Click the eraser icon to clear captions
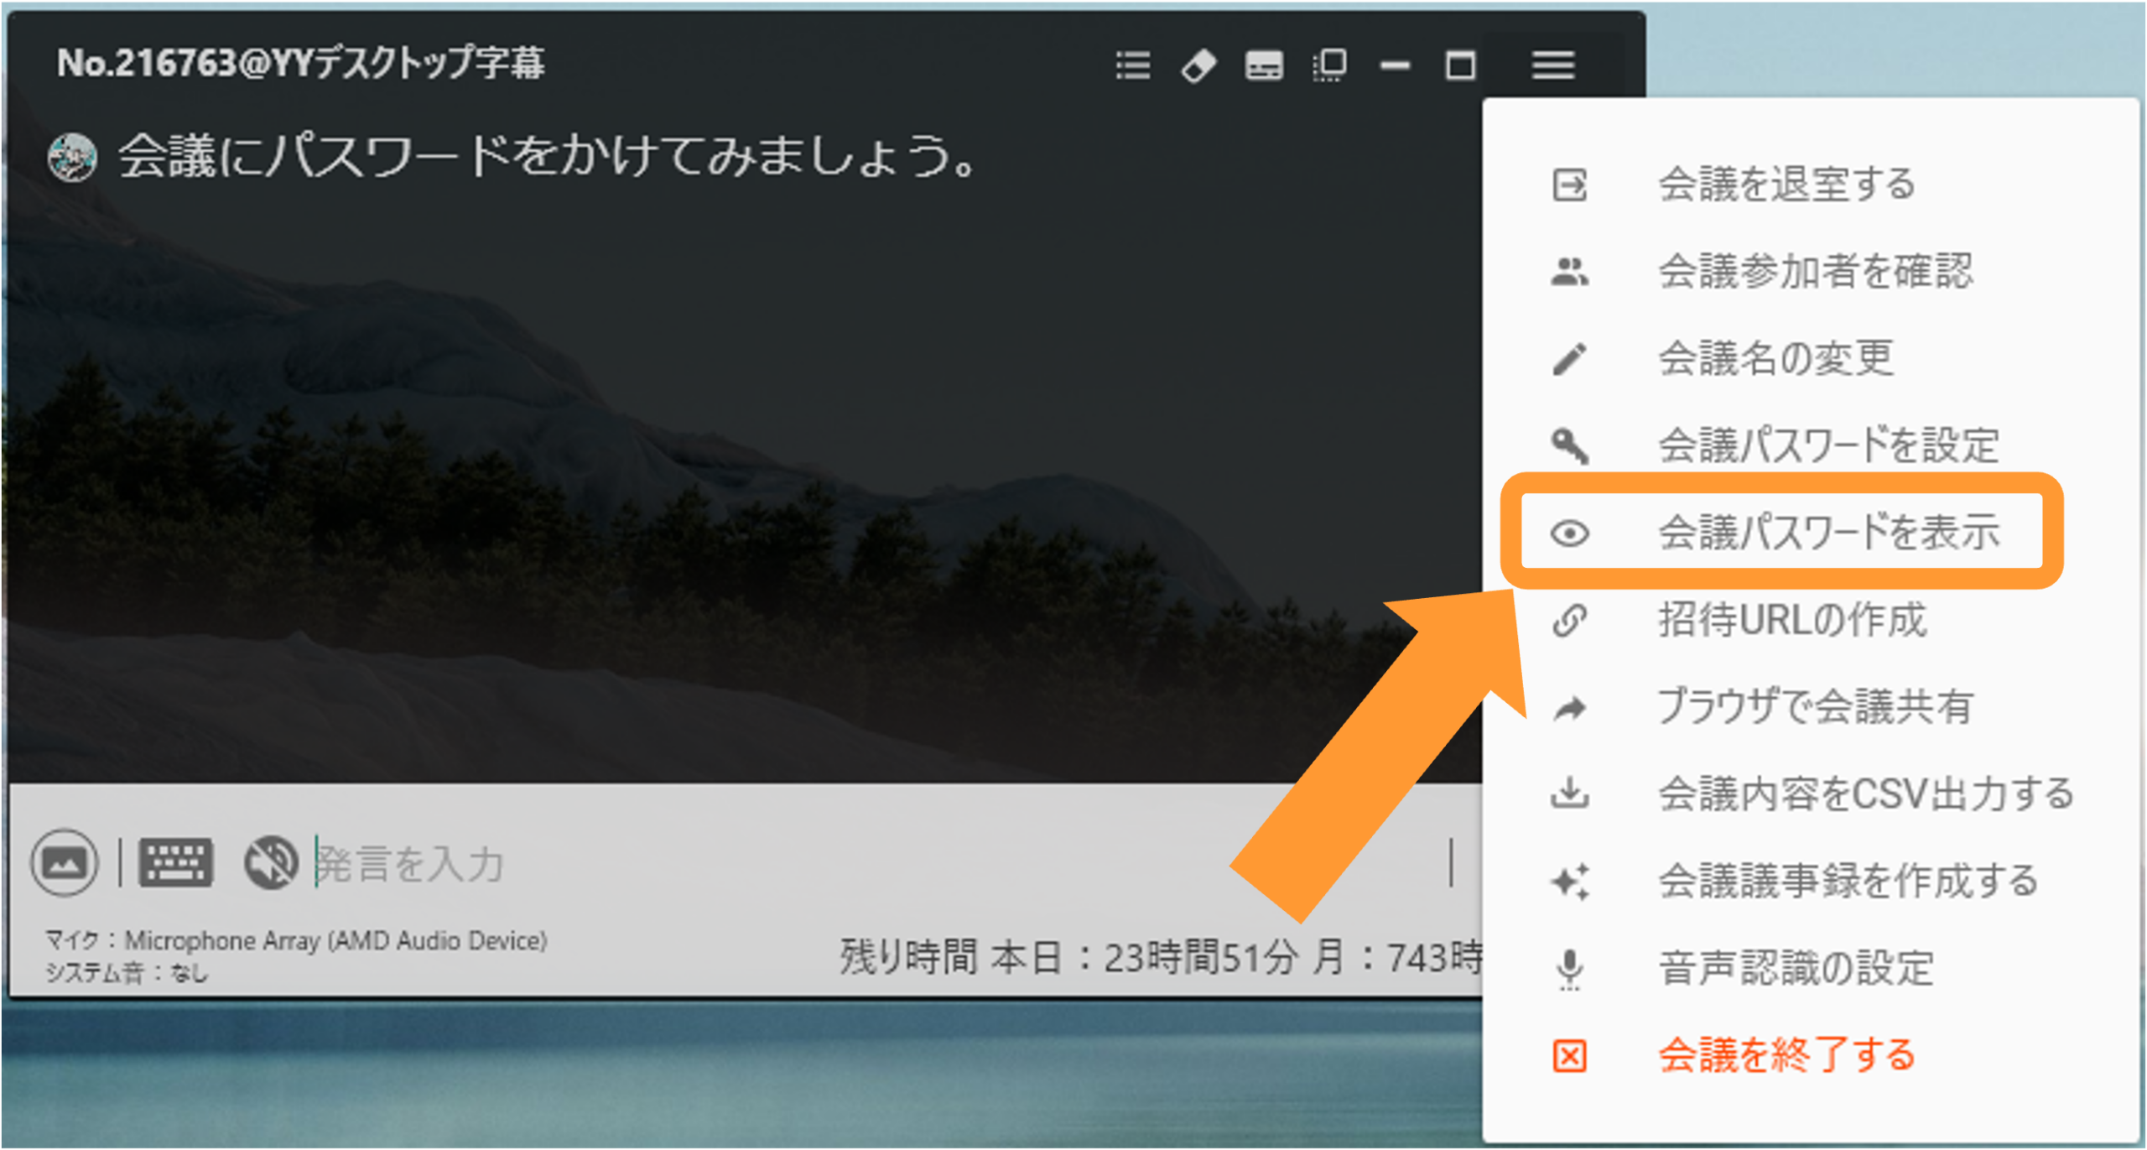The width and height of the screenshot is (2147, 1150). click(x=1198, y=65)
